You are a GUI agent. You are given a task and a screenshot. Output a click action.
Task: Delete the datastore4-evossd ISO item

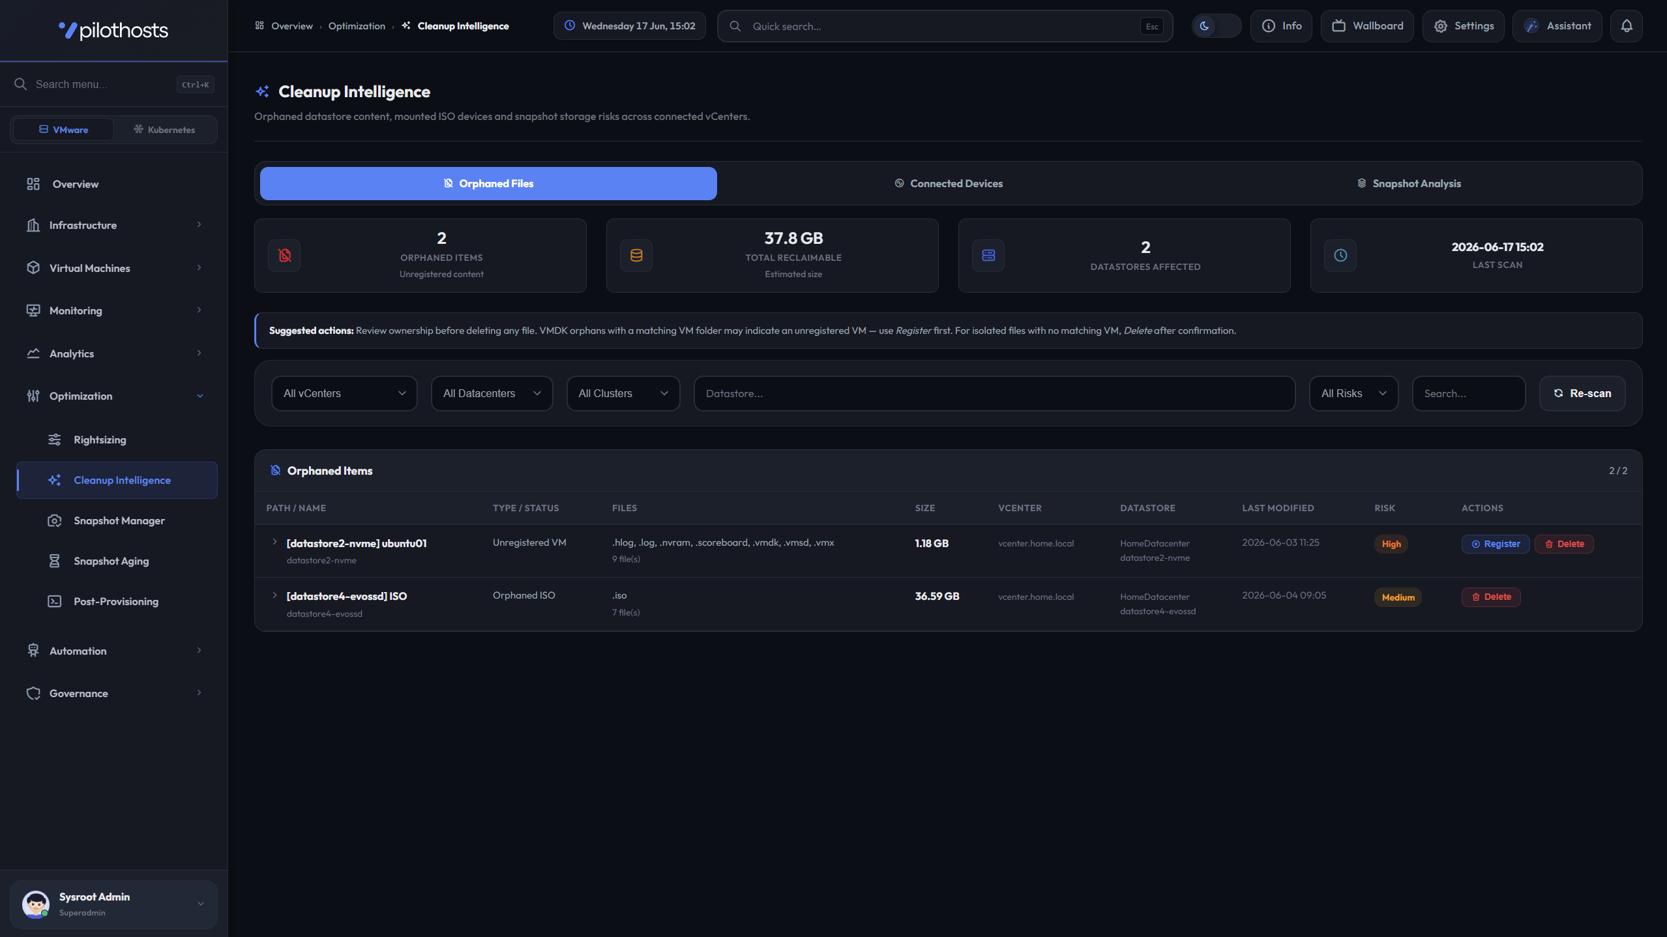tap(1491, 597)
